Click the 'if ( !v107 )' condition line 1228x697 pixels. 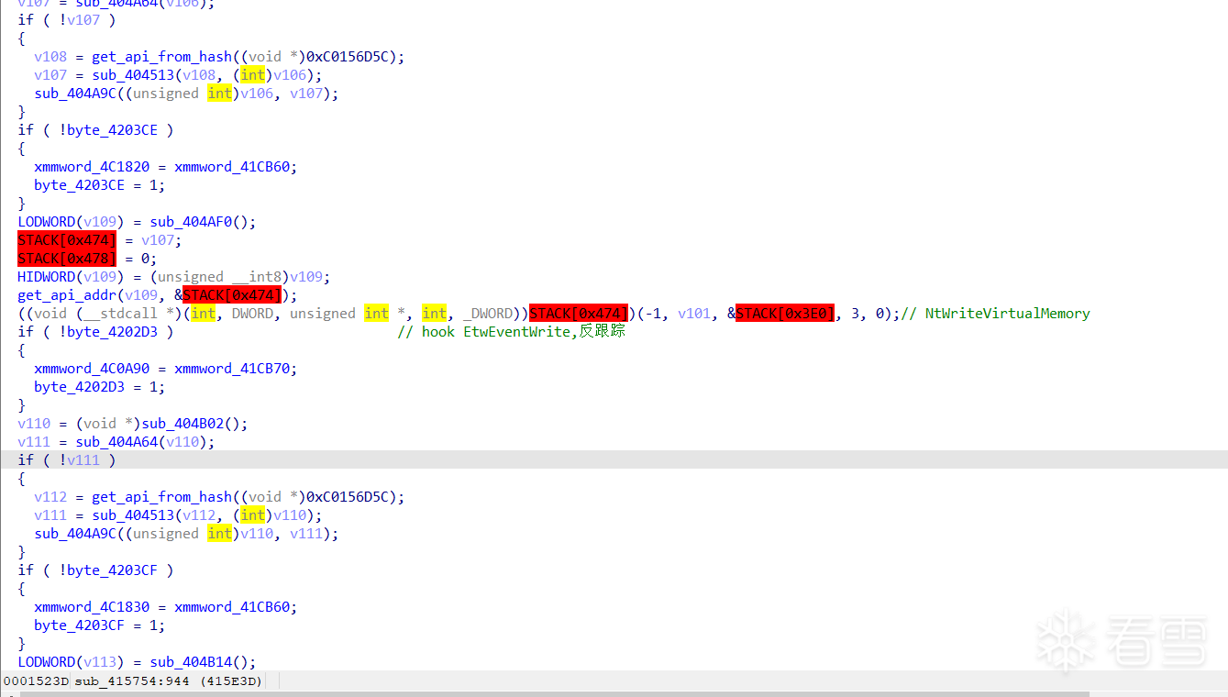tap(67, 19)
